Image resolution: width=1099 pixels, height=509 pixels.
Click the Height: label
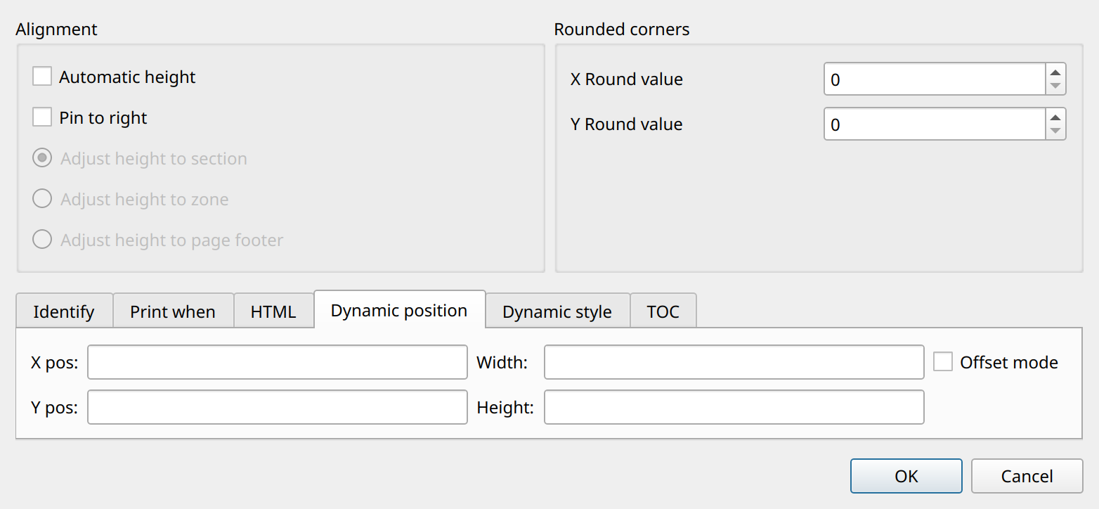pos(505,408)
